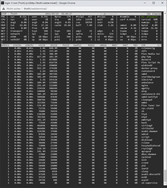Click the veth297 network interface name

click(15, 40)
